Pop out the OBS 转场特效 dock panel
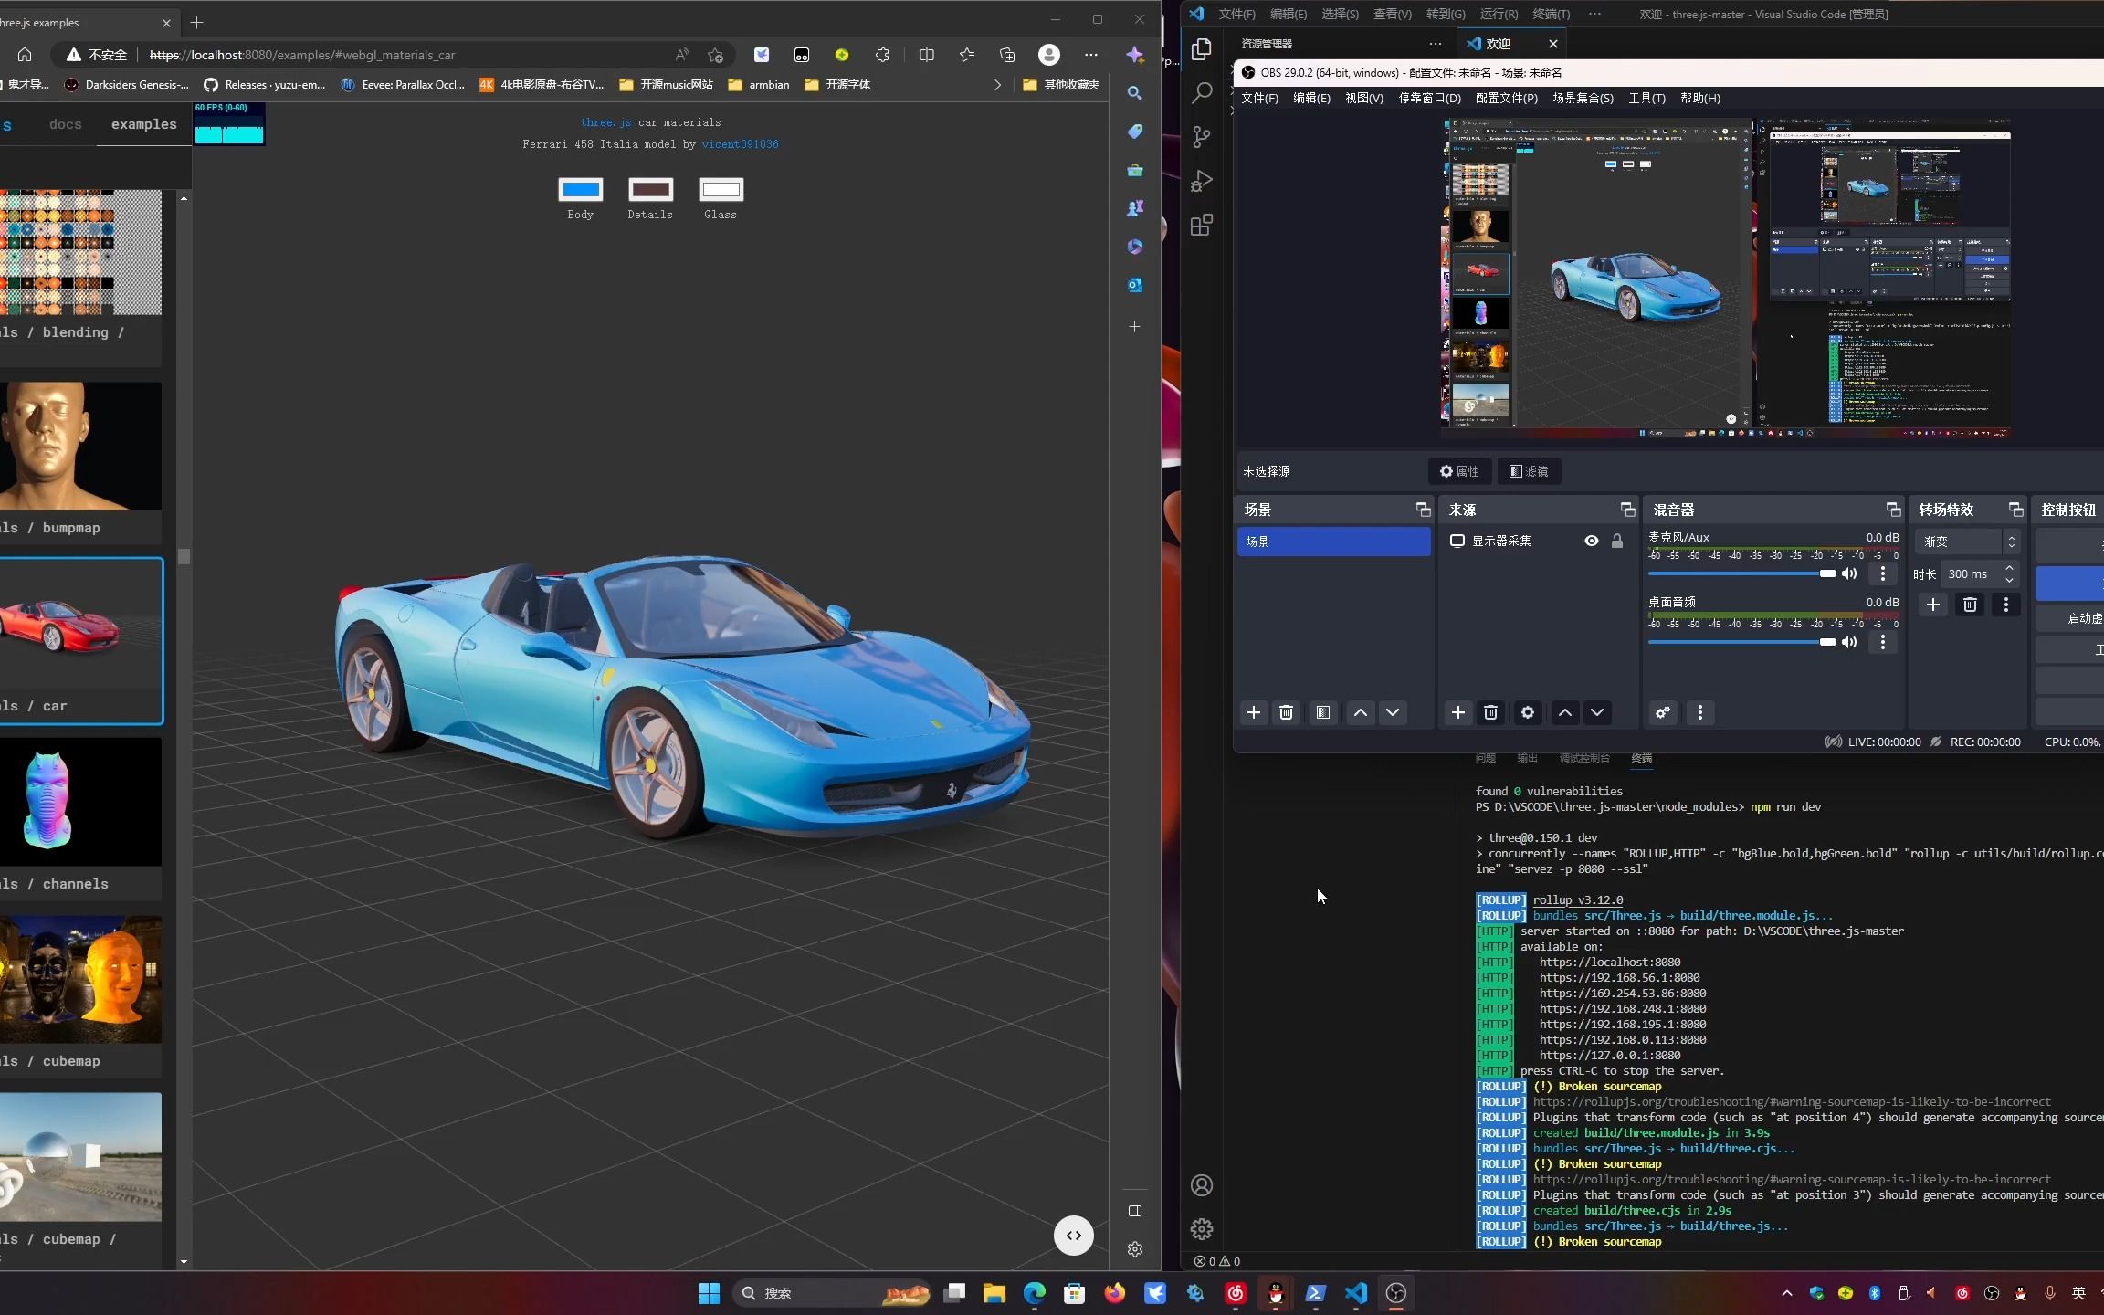This screenshot has width=2104, height=1315. 2015,510
